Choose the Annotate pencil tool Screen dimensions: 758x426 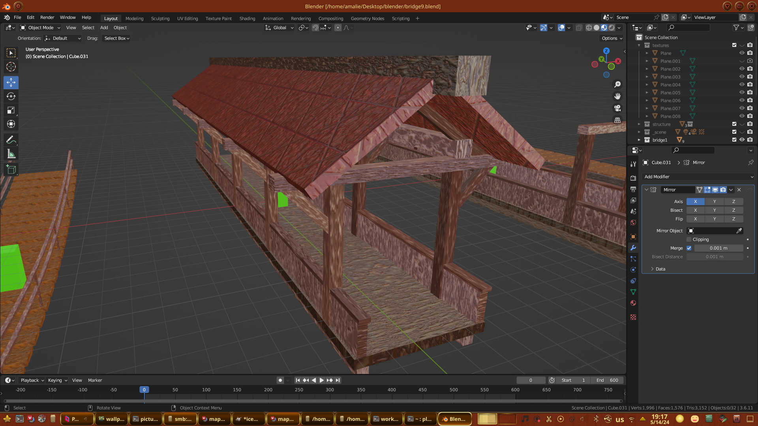tap(11, 140)
